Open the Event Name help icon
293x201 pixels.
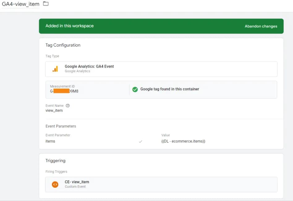pyautogui.click(x=68, y=106)
